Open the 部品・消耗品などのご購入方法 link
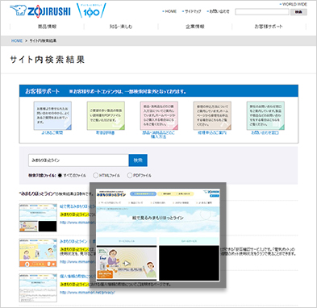The height and width of the screenshot is (308, 317). pos(159,135)
